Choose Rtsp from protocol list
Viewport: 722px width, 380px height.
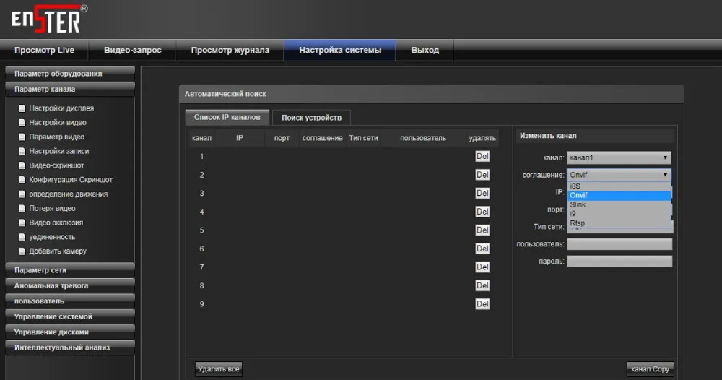pyautogui.click(x=619, y=223)
